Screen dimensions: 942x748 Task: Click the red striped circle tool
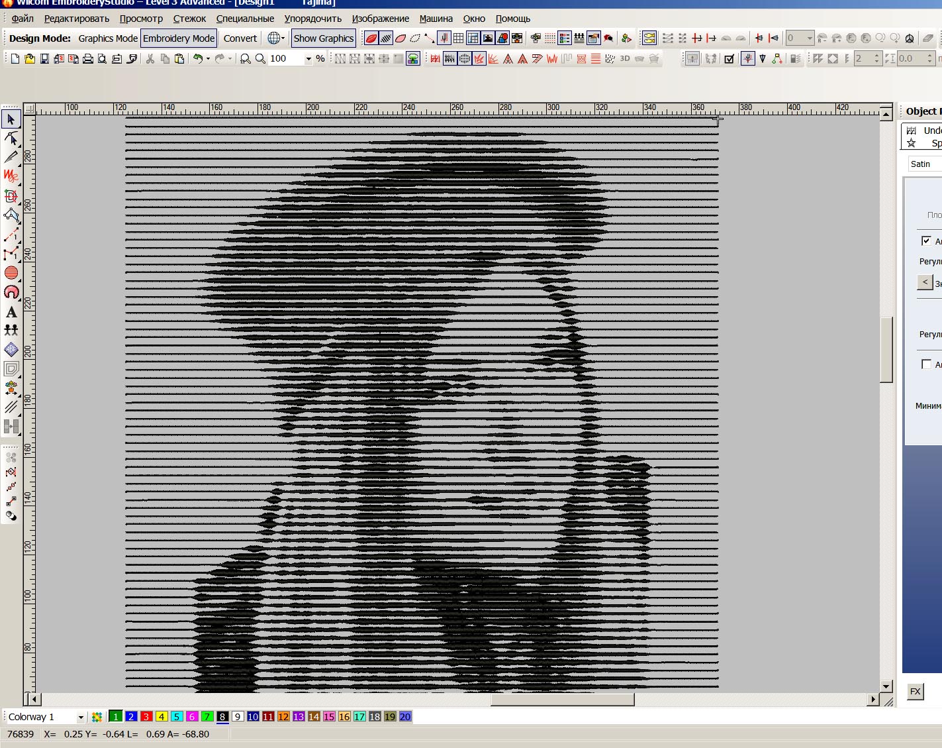tap(11, 273)
